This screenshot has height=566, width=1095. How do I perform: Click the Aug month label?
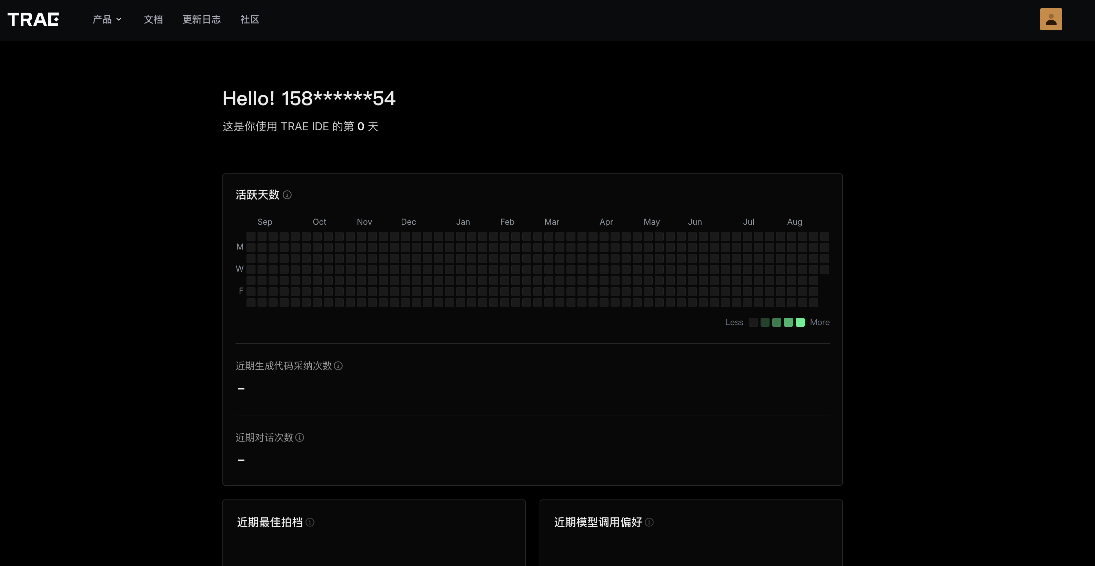(x=794, y=222)
